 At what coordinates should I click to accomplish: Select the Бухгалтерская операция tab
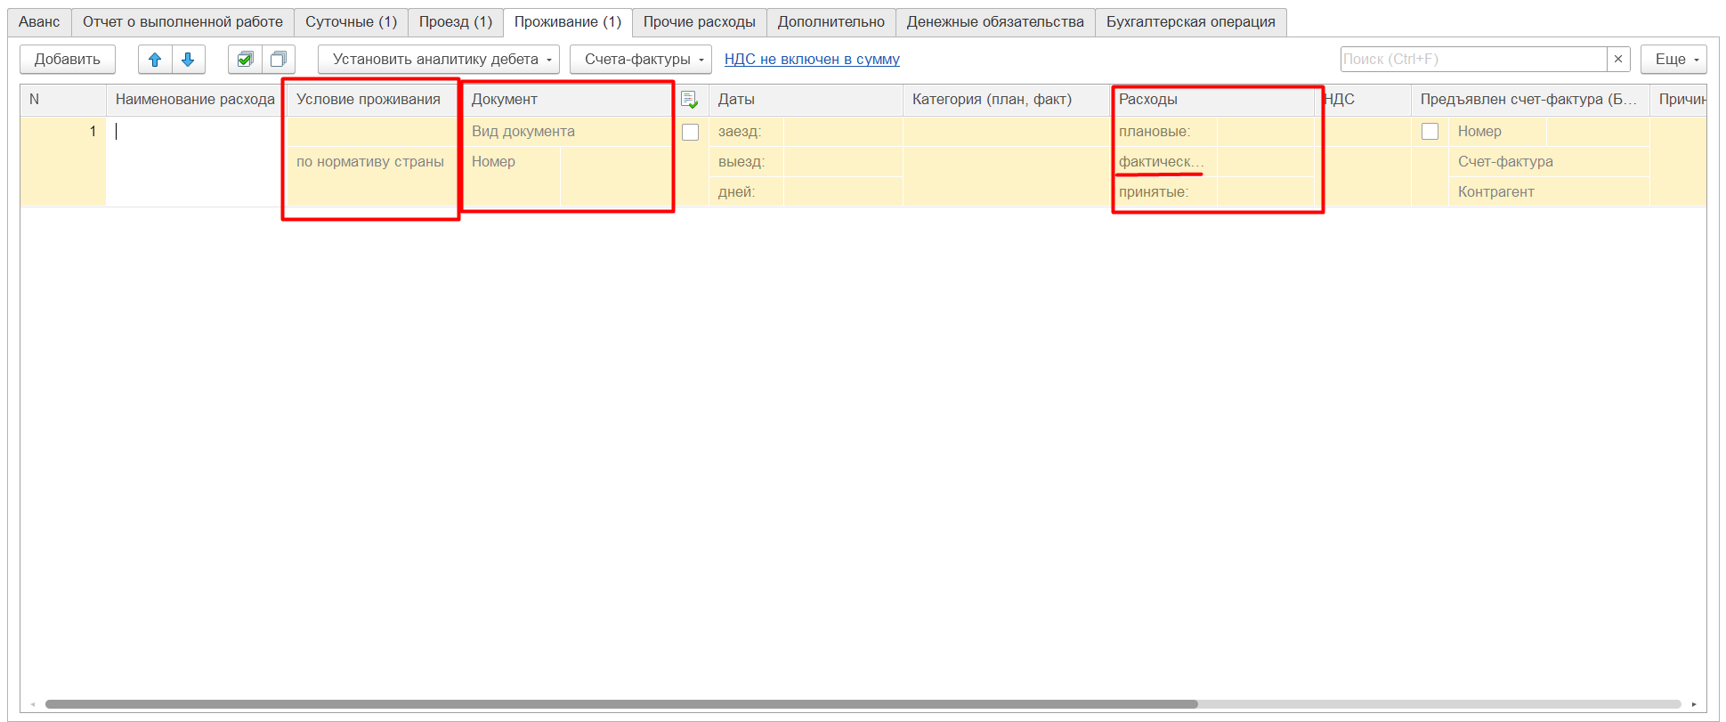coord(1190,22)
